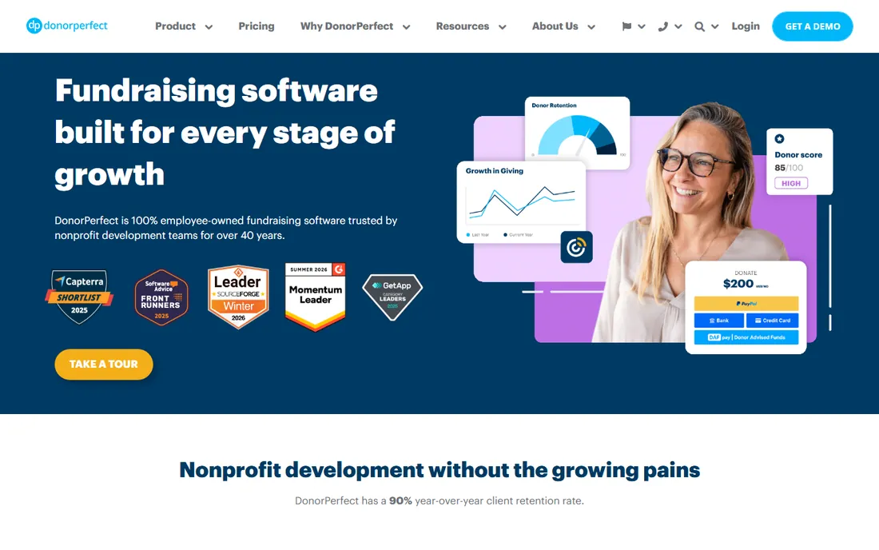
Task: Click the Donor Retention gauge card
Action: (x=577, y=133)
